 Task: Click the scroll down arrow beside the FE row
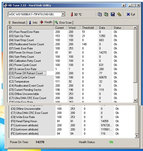137,136
